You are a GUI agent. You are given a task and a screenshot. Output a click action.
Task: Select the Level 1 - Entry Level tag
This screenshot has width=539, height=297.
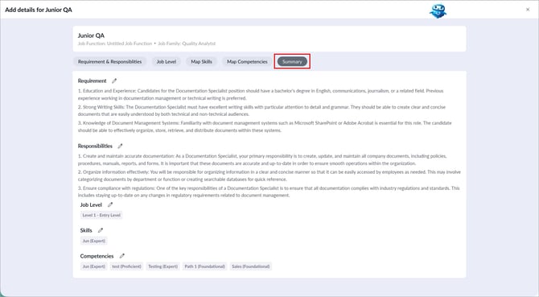click(x=101, y=215)
